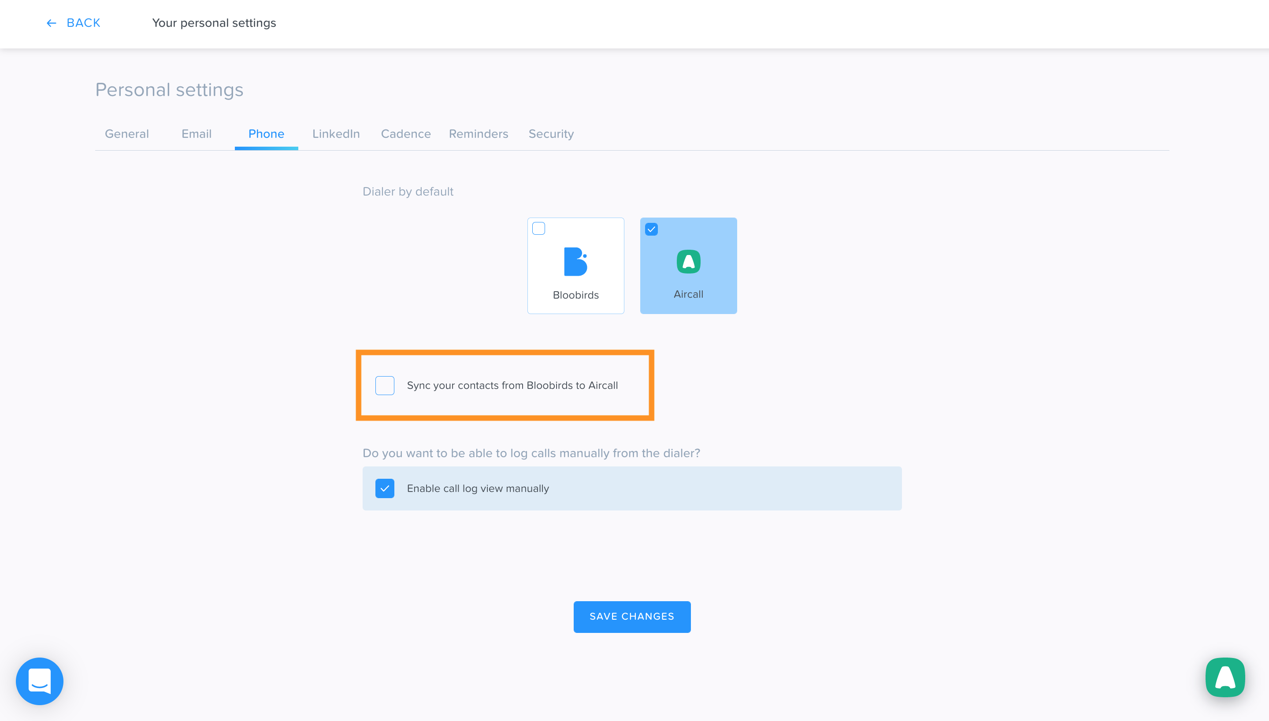
Task: Check the Bloobirds dialer checkbox
Action: pos(538,228)
